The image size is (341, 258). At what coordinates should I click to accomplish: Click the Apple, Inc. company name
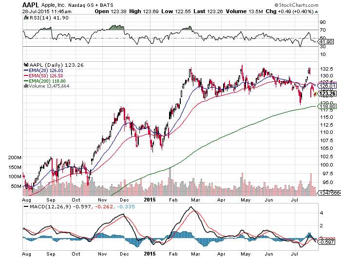54,5
